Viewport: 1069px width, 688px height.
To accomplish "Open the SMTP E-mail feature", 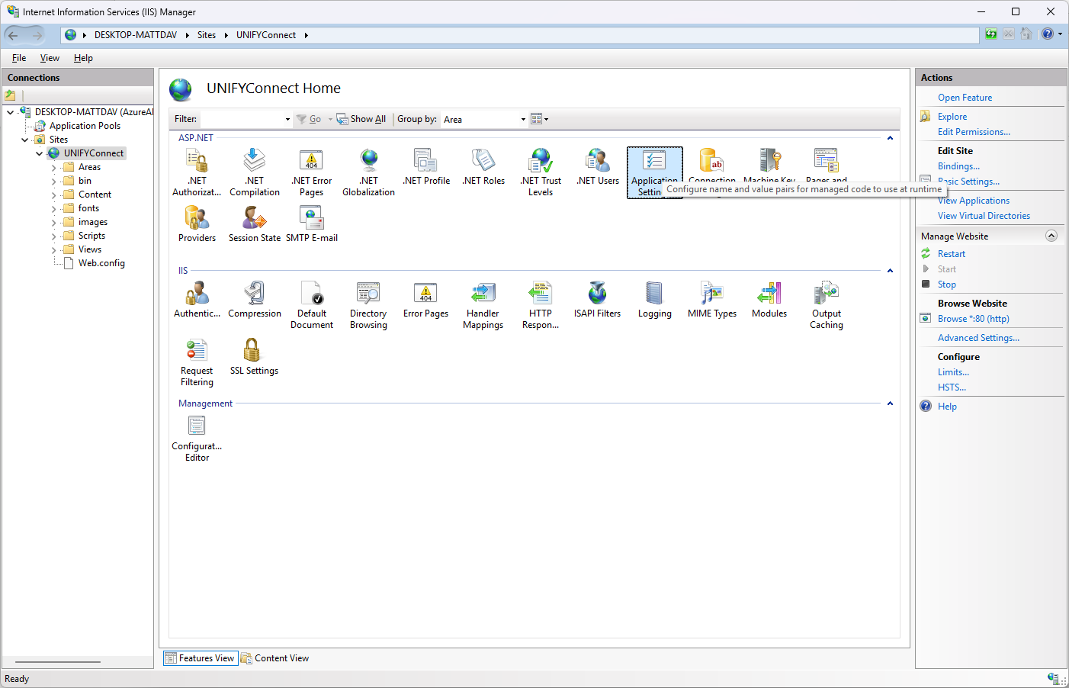I will 312,224.
